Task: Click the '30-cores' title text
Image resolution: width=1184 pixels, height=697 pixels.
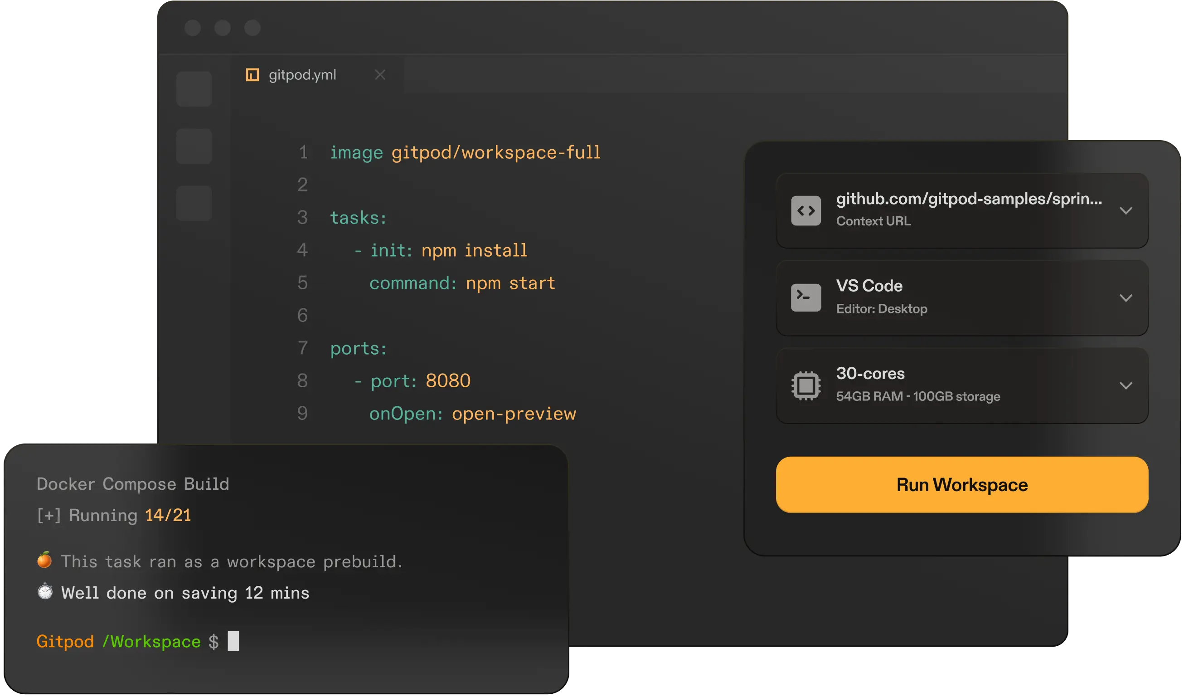Action: pyautogui.click(x=870, y=374)
